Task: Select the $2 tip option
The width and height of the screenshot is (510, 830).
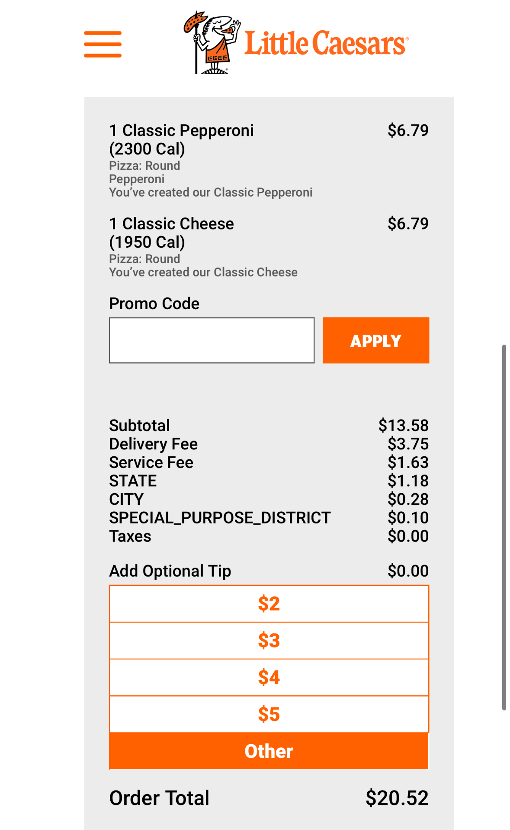Action: click(269, 604)
